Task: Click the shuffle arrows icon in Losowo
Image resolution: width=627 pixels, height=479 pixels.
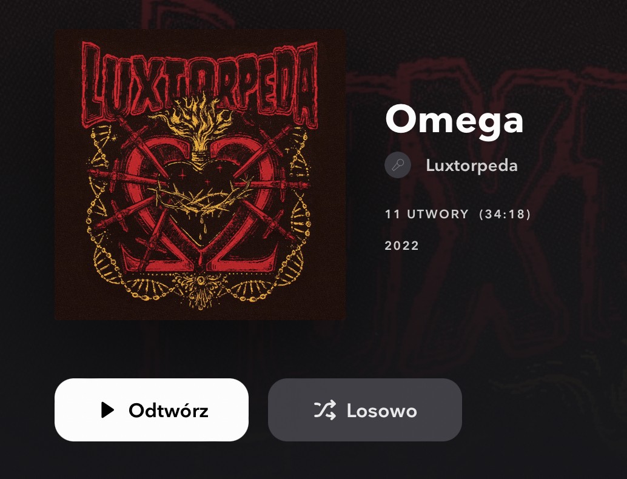Action: [x=324, y=410]
